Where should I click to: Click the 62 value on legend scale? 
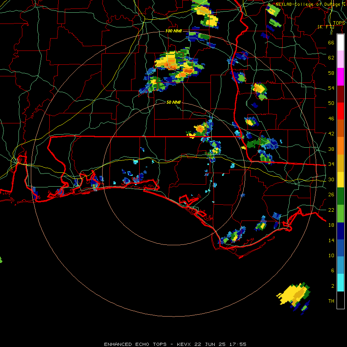(331, 58)
